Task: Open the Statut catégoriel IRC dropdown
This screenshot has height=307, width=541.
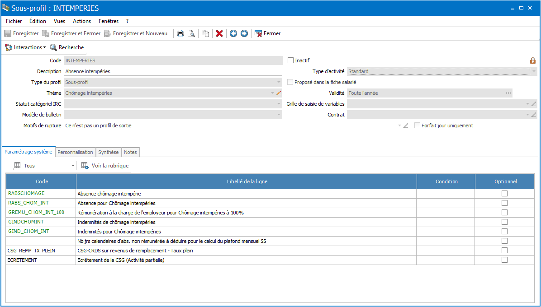Action: [279, 104]
